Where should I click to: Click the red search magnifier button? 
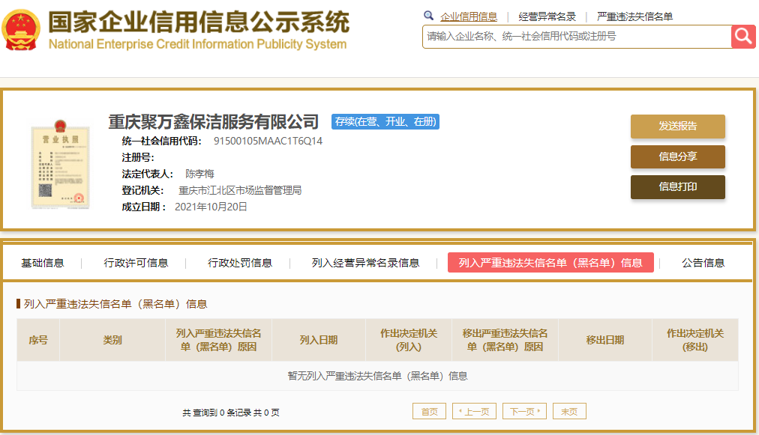pyautogui.click(x=743, y=36)
